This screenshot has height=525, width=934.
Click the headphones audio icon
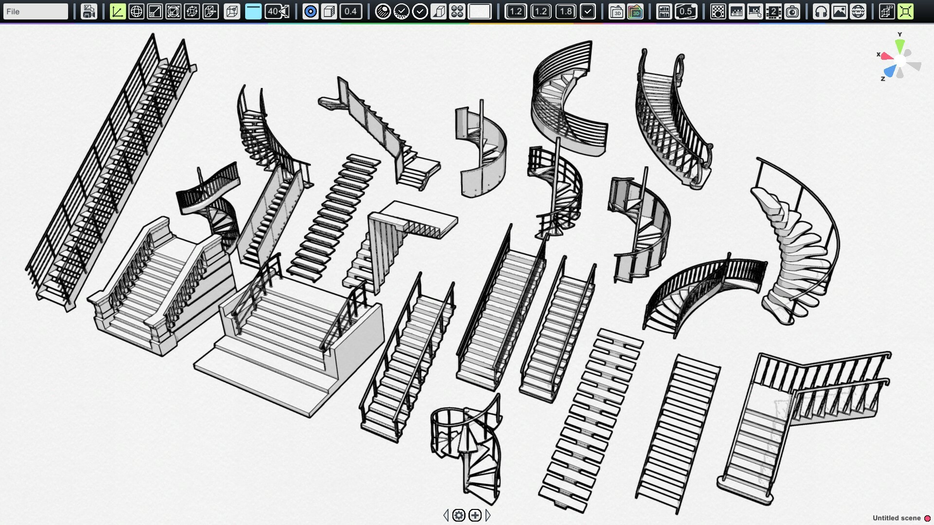pyautogui.click(x=822, y=11)
